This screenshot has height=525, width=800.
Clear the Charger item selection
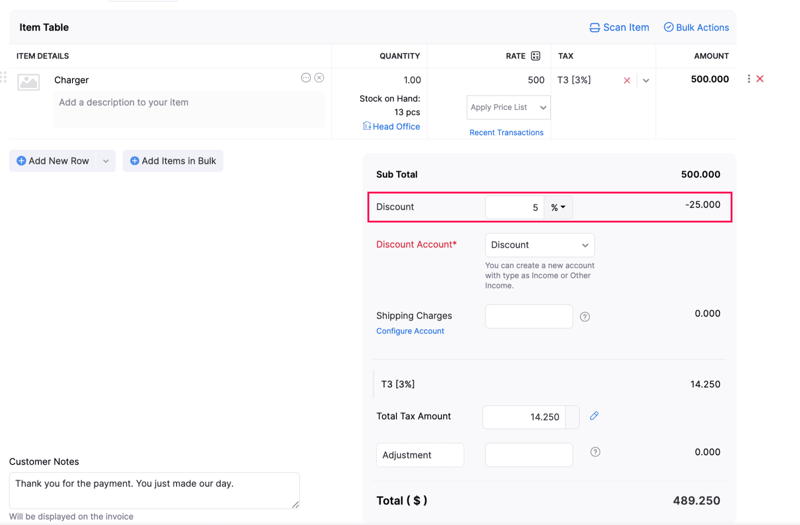point(320,78)
